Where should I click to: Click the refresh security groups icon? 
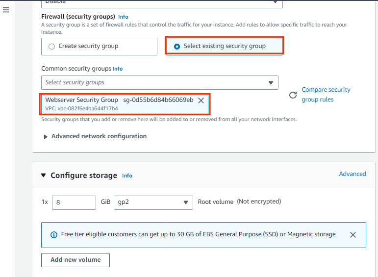pos(293,95)
